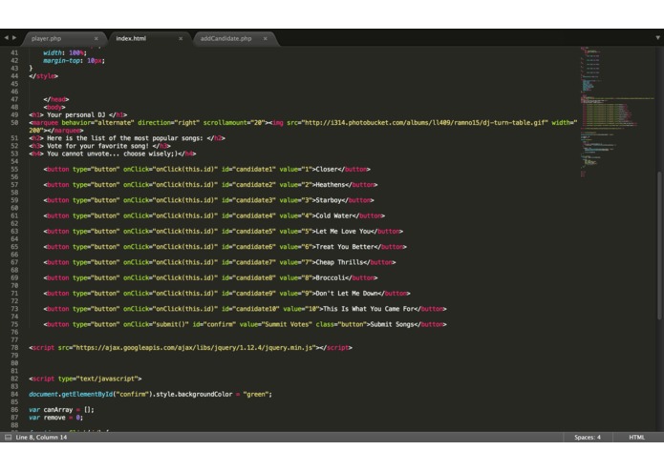
Task: Click the 'Starboy' text in code
Action: click(x=329, y=200)
